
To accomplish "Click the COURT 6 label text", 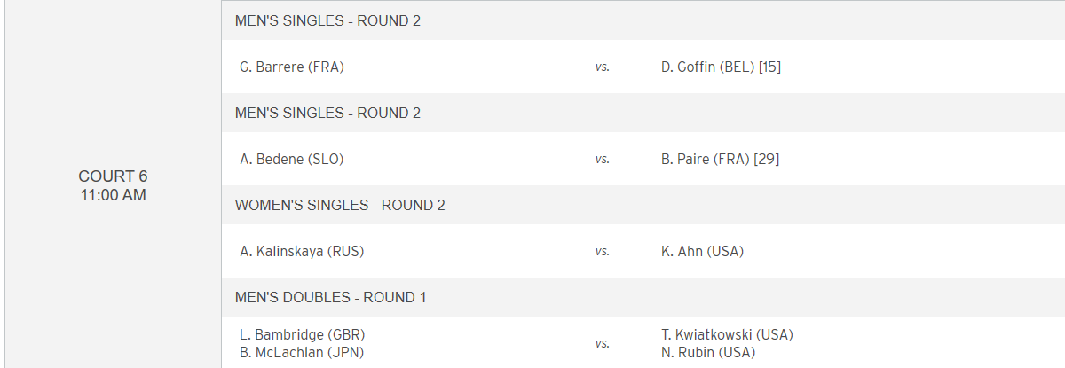I will tap(113, 176).
